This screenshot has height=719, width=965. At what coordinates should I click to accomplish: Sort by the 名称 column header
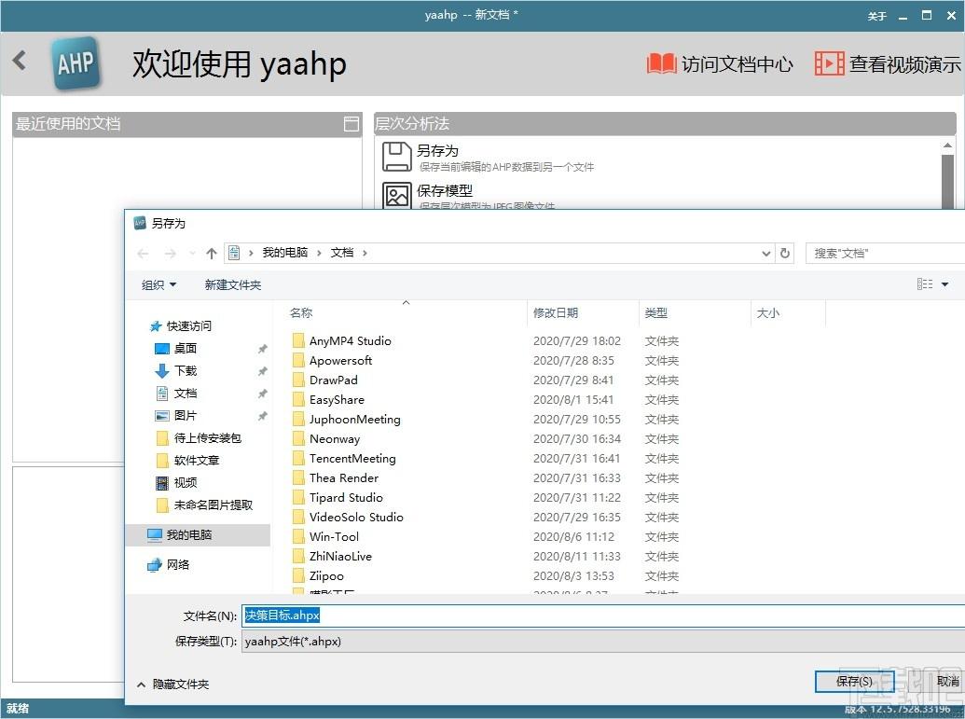pyautogui.click(x=301, y=312)
